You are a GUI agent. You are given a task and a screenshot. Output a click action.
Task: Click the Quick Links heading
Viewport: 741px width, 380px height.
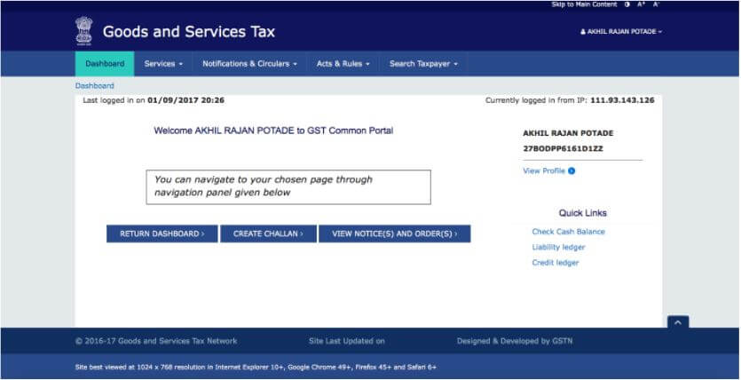[583, 213]
